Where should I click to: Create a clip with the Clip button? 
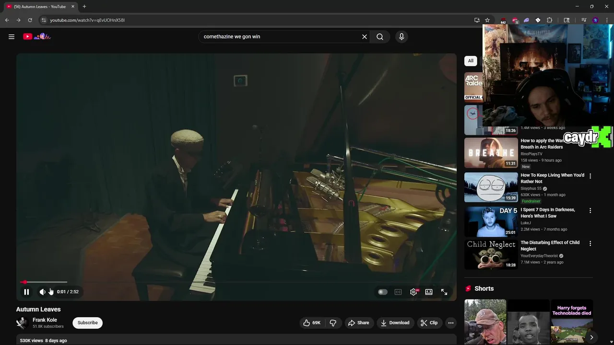[429, 323]
